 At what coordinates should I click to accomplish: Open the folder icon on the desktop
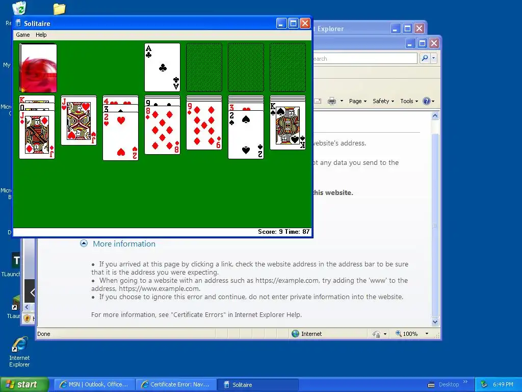(59, 9)
